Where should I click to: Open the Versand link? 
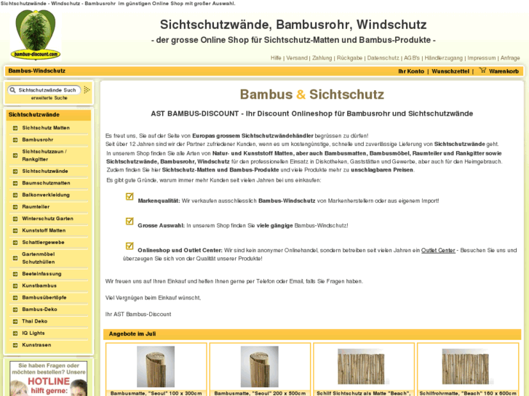tap(297, 58)
